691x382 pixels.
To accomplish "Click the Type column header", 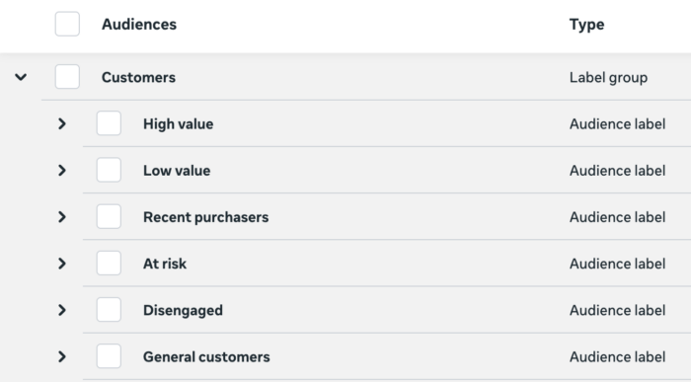I will (586, 25).
